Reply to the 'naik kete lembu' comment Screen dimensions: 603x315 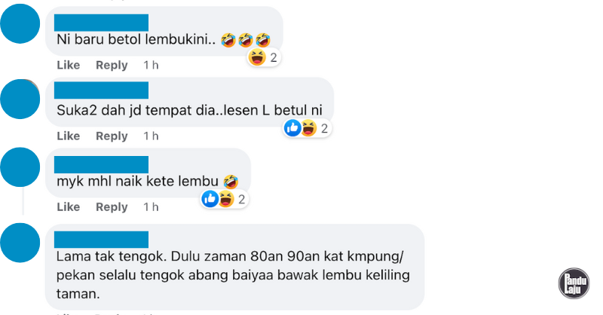coord(112,207)
